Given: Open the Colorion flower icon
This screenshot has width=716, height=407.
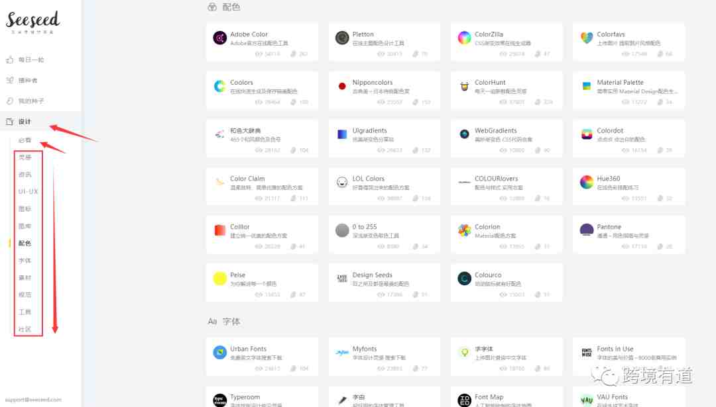Looking at the screenshot, I should tap(464, 230).
